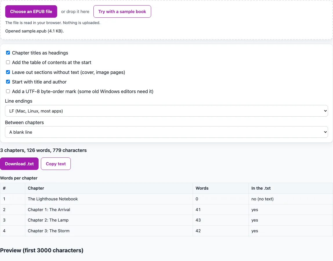Viewport: 333px width, 261px height.
Task: Uncheck Chapter titles as headings
Action: tap(8, 53)
